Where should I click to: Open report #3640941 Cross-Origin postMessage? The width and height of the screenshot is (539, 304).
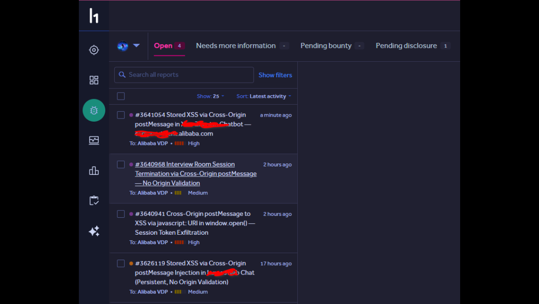[x=195, y=223]
